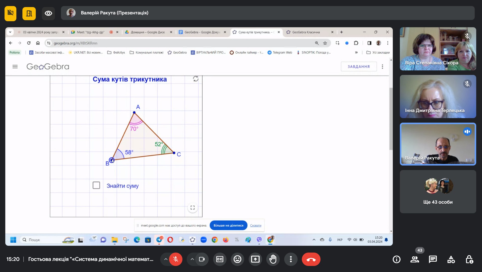This screenshot has width=482, height=272.
Task: Select Інна Дмитрівна Терлецька video tile
Action: 438,96
